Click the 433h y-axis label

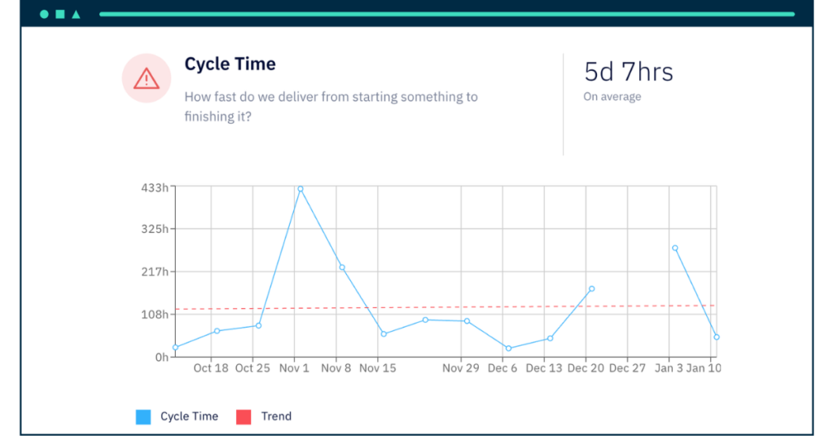pyautogui.click(x=154, y=188)
